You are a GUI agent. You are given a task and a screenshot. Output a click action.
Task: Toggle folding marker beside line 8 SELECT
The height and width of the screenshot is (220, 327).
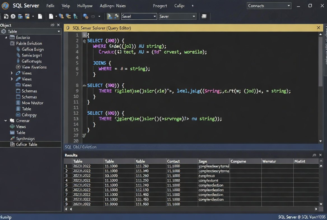tap(85, 85)
